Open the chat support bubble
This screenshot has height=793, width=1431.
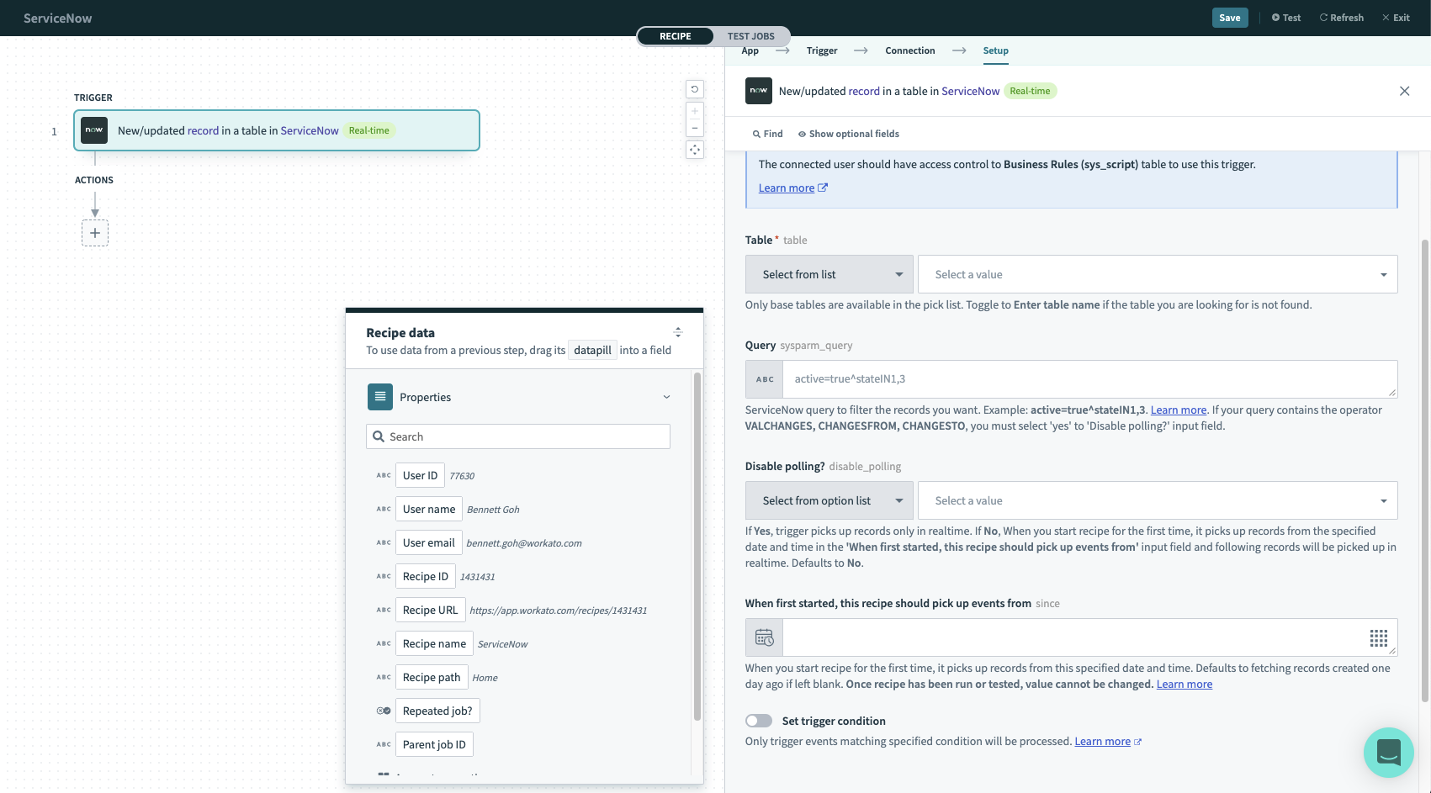click(1388, 752)
